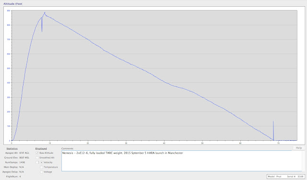Screen dimensions: 307x180
Task: Click inside the Comments text field
Action: pyautogui.click(x=181, y=161)
